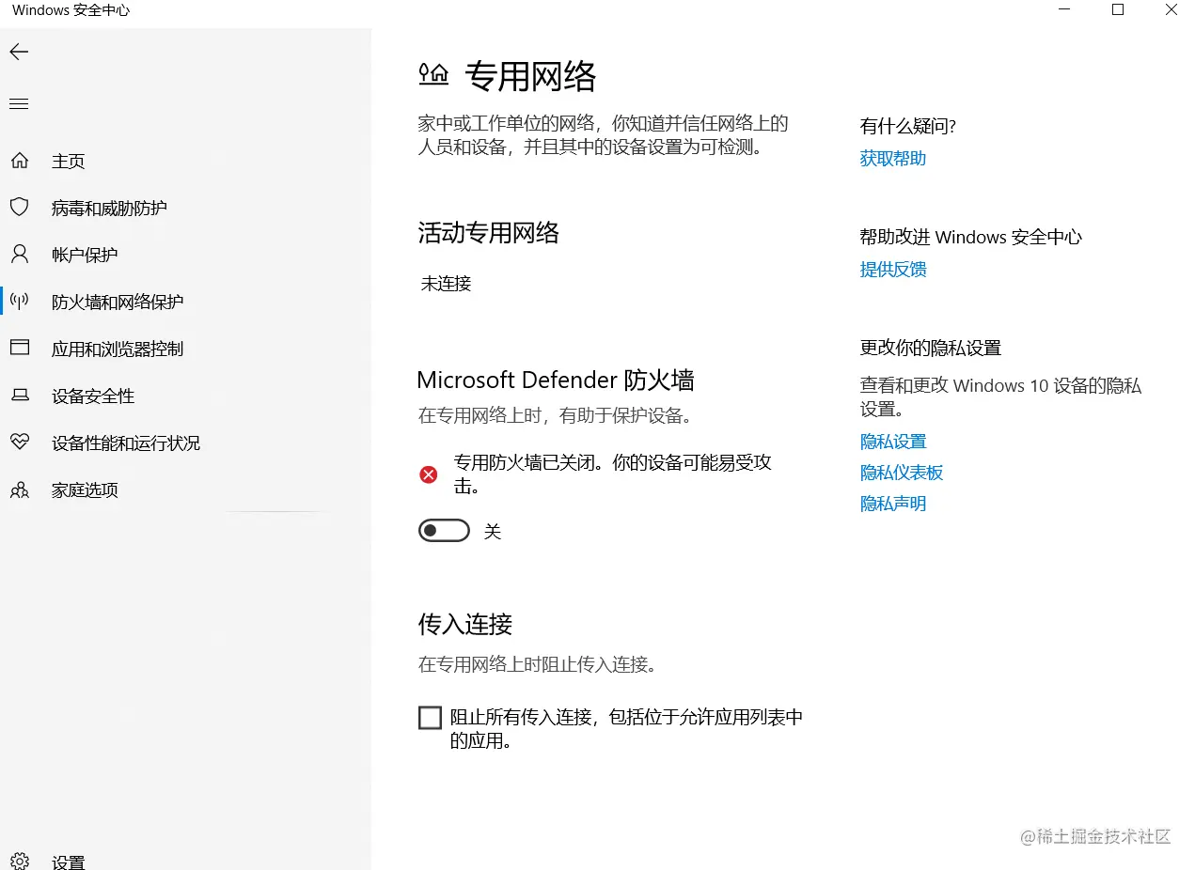Click the gear icon for 设置
Image resolution: width=1195 pixels, height=870 pixels.
(x=20, y=862)
